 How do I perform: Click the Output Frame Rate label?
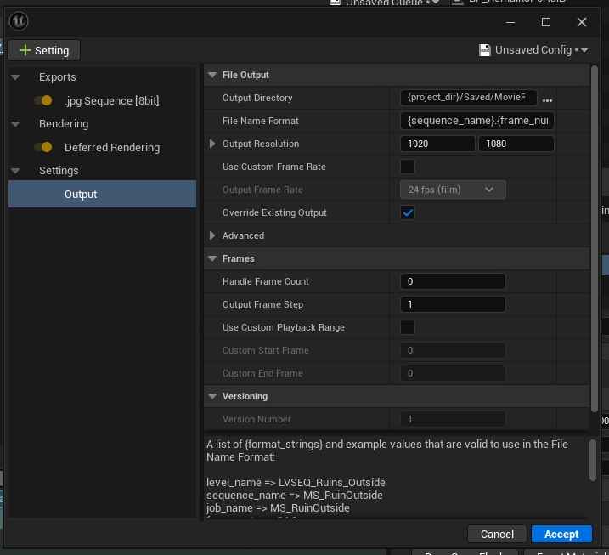[x=262, y=190]
